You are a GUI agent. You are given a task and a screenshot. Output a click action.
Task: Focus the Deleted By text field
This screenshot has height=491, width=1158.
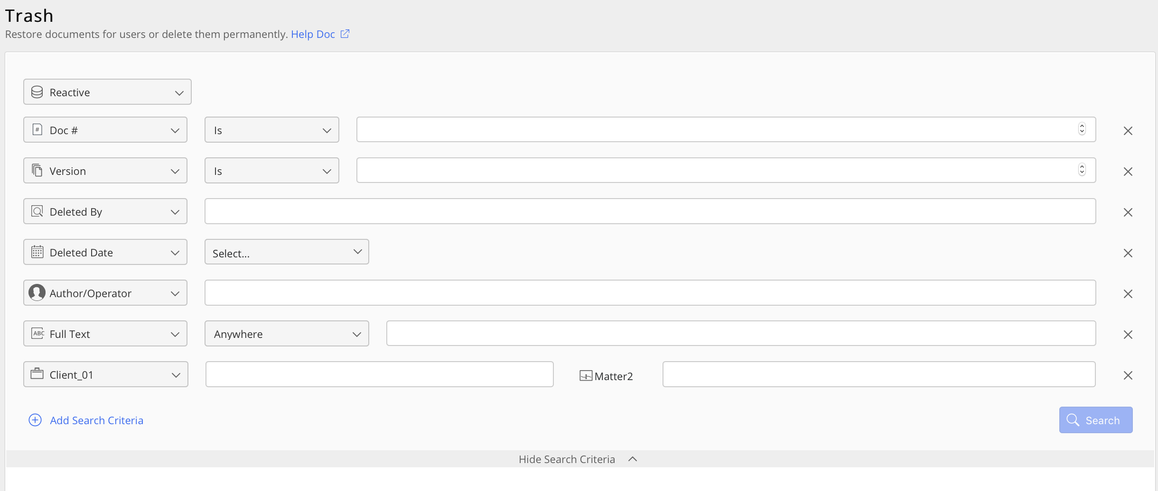point(650,211)
